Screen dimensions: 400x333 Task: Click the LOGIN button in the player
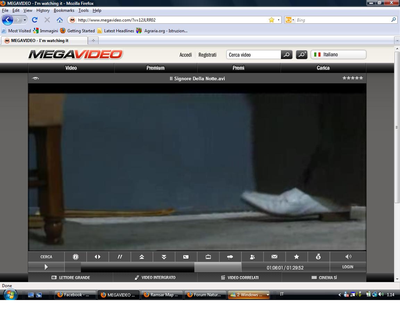click(348, 267)
